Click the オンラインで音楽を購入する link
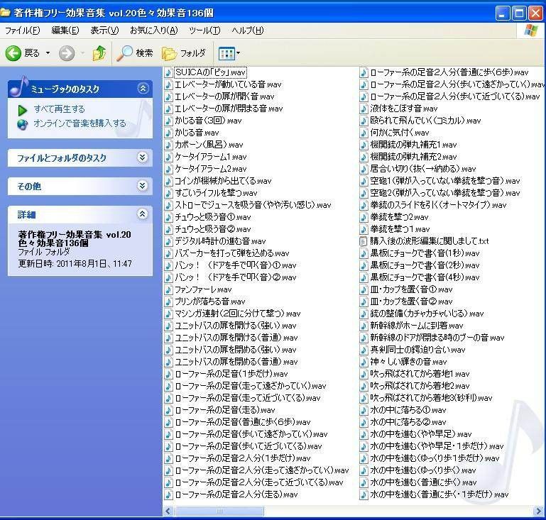 (80, 123)
